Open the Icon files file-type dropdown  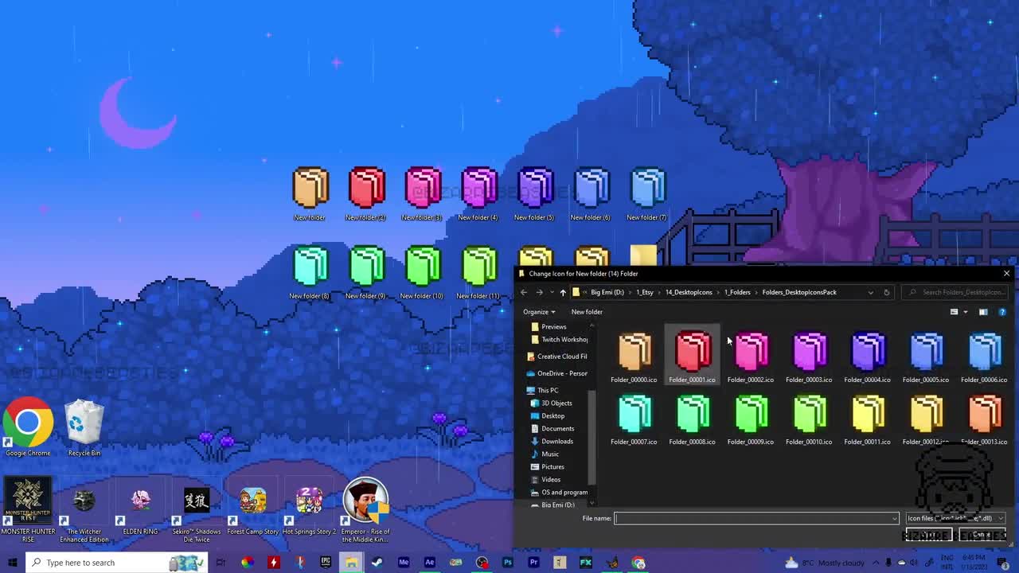click(954, 518)
